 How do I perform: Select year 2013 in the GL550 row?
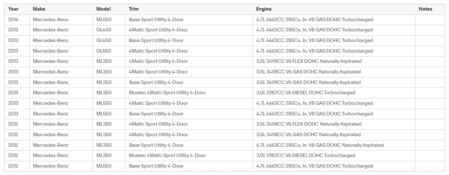click(x=17, y=51)
